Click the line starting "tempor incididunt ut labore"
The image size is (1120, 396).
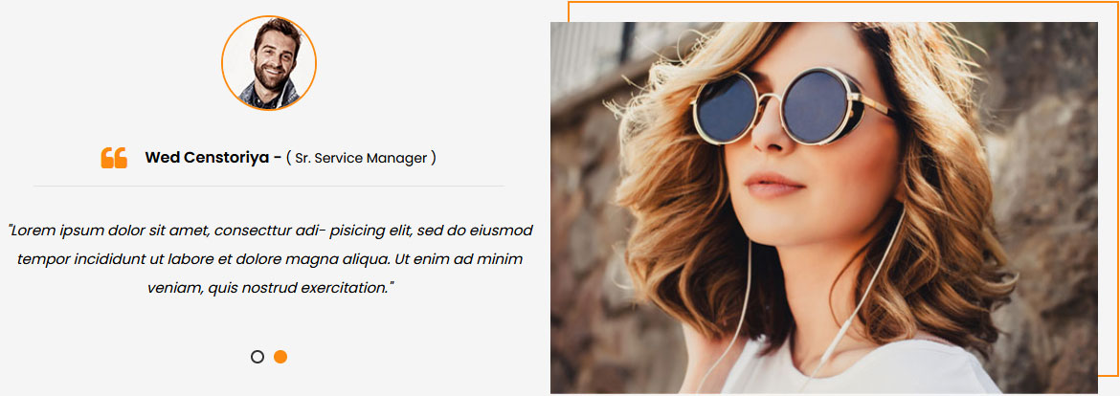[270, 260]
